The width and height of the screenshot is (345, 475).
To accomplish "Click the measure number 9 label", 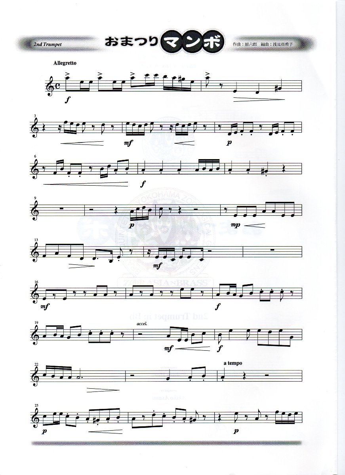I will (35, 197).
